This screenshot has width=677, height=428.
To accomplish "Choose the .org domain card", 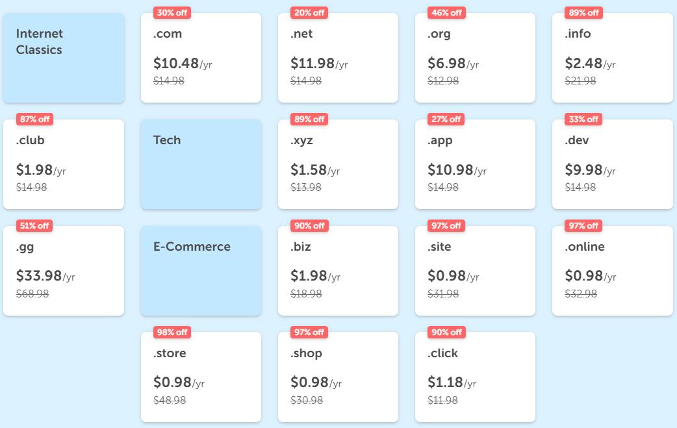I will [475, 58].
